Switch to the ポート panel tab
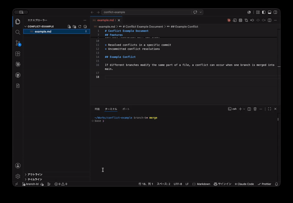This screenshot has height=203, width=293. (126, 109)
